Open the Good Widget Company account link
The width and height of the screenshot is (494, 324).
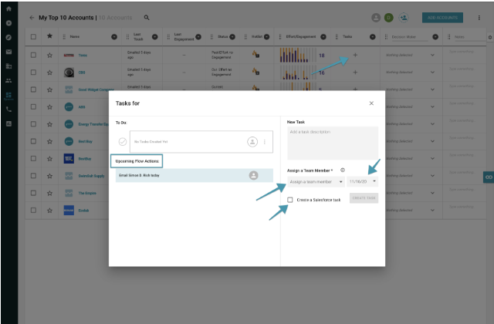pos(96,89)
